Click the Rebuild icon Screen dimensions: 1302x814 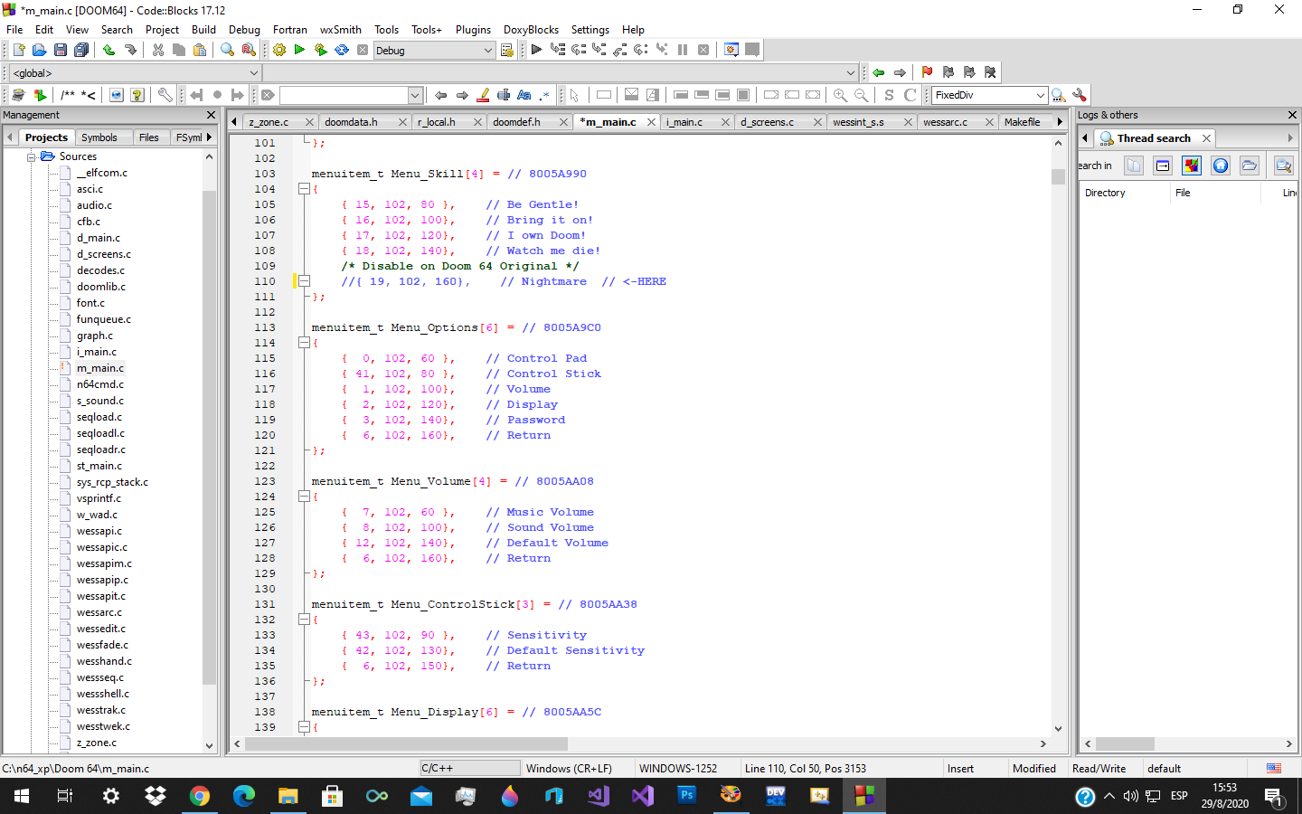(x=342, y=50)
